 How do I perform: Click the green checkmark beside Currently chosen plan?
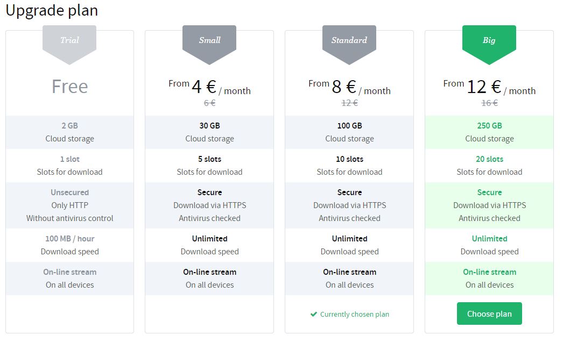(x=313, y=315)
